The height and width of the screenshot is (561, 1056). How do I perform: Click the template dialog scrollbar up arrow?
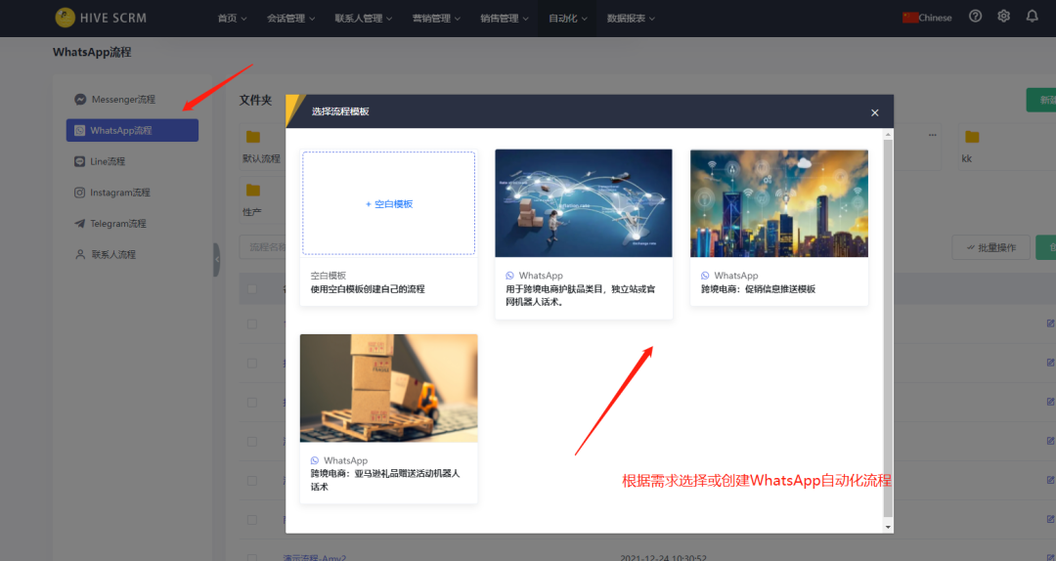pyautogui.click(x=888, y=135)
